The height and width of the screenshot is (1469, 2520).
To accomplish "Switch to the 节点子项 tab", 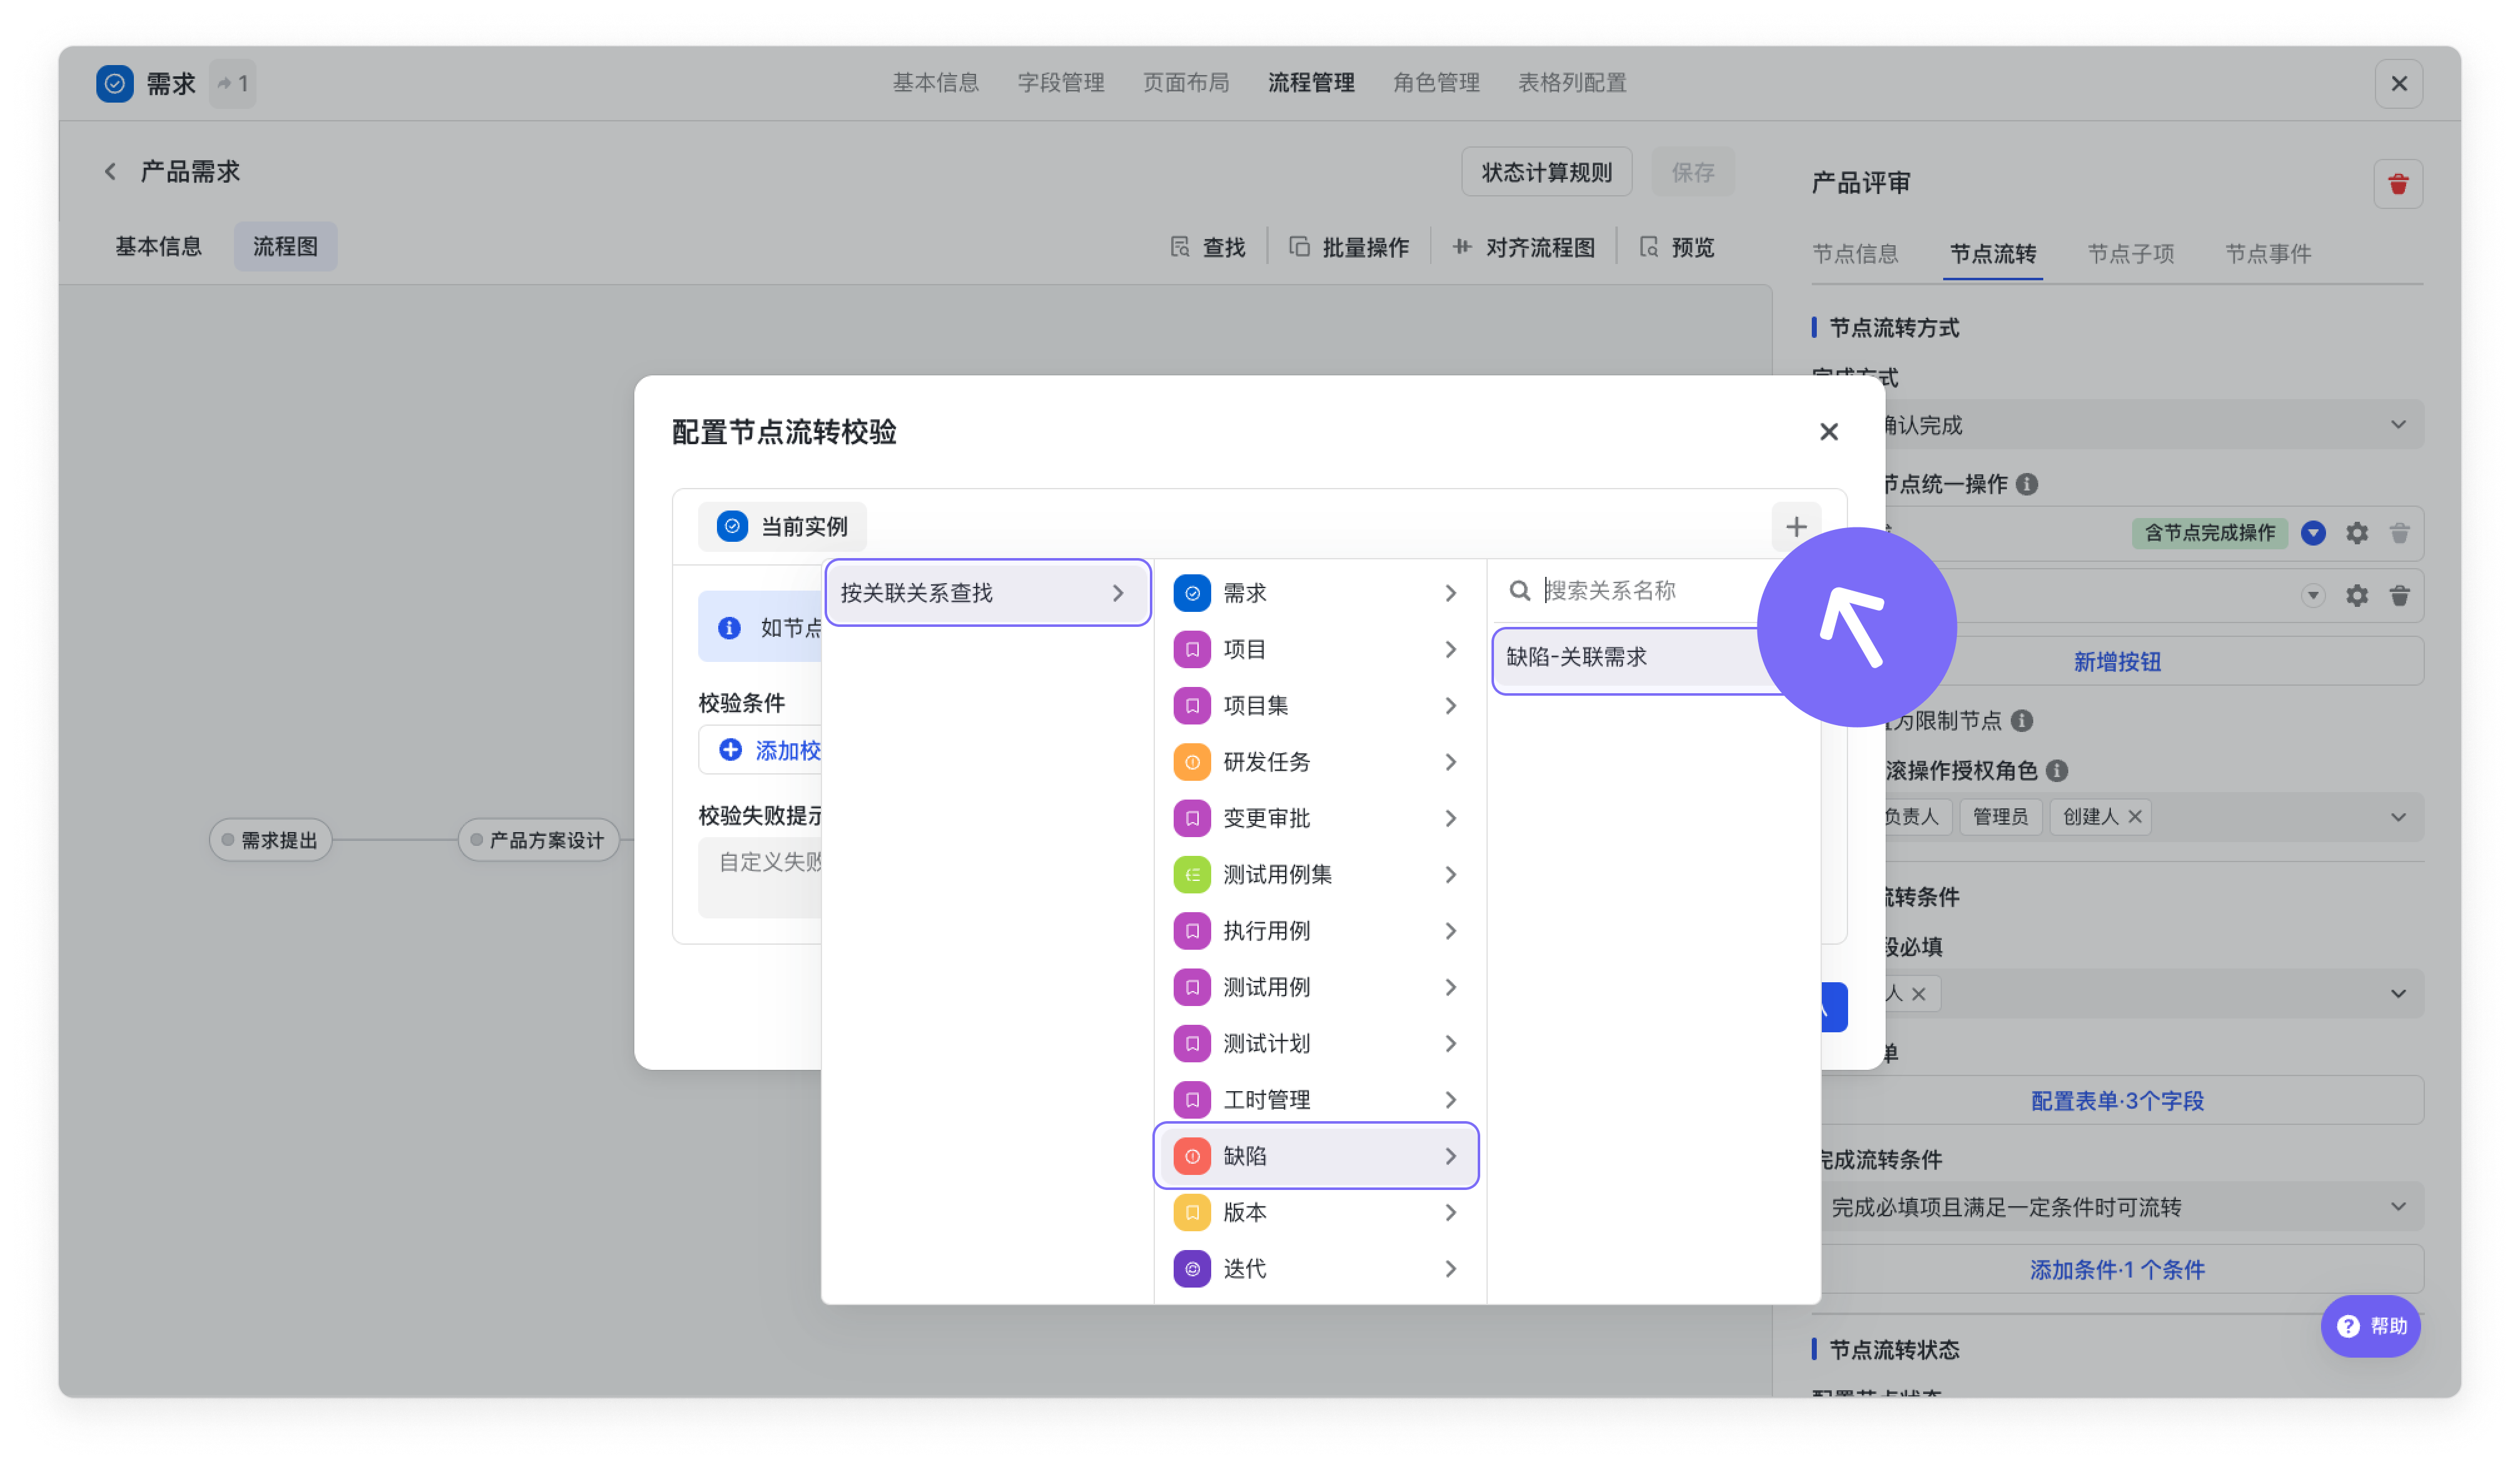I will (2130, 254).
